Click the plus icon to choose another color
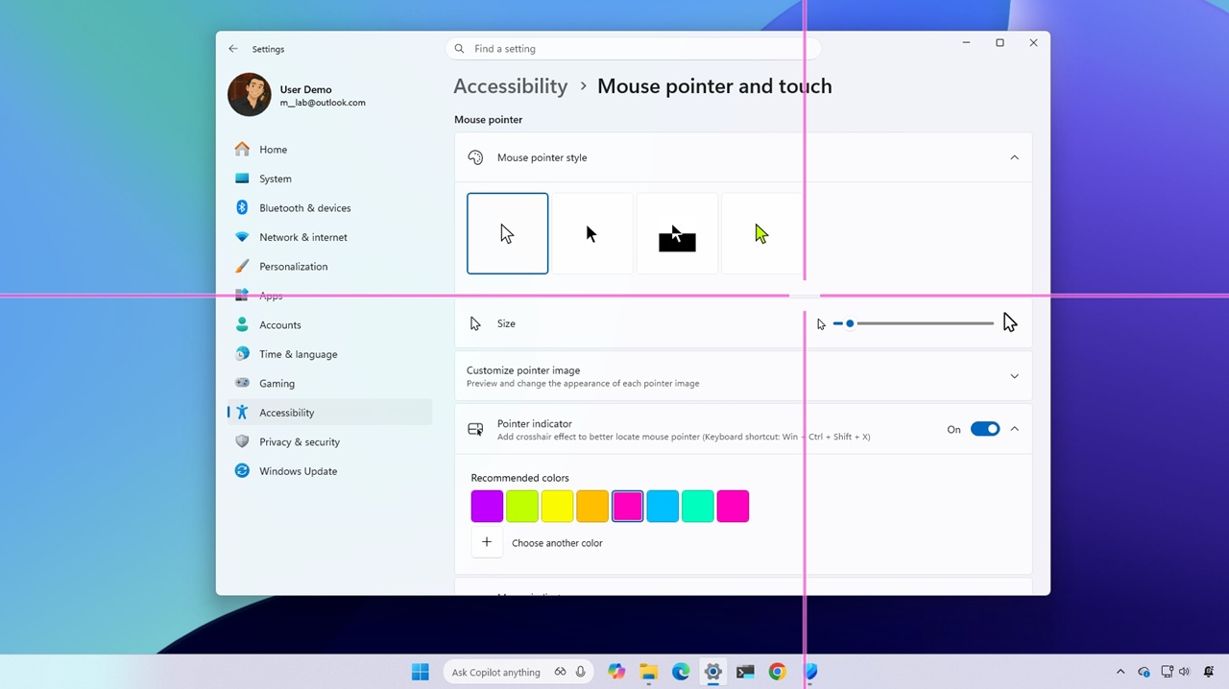 click(486, 542)
